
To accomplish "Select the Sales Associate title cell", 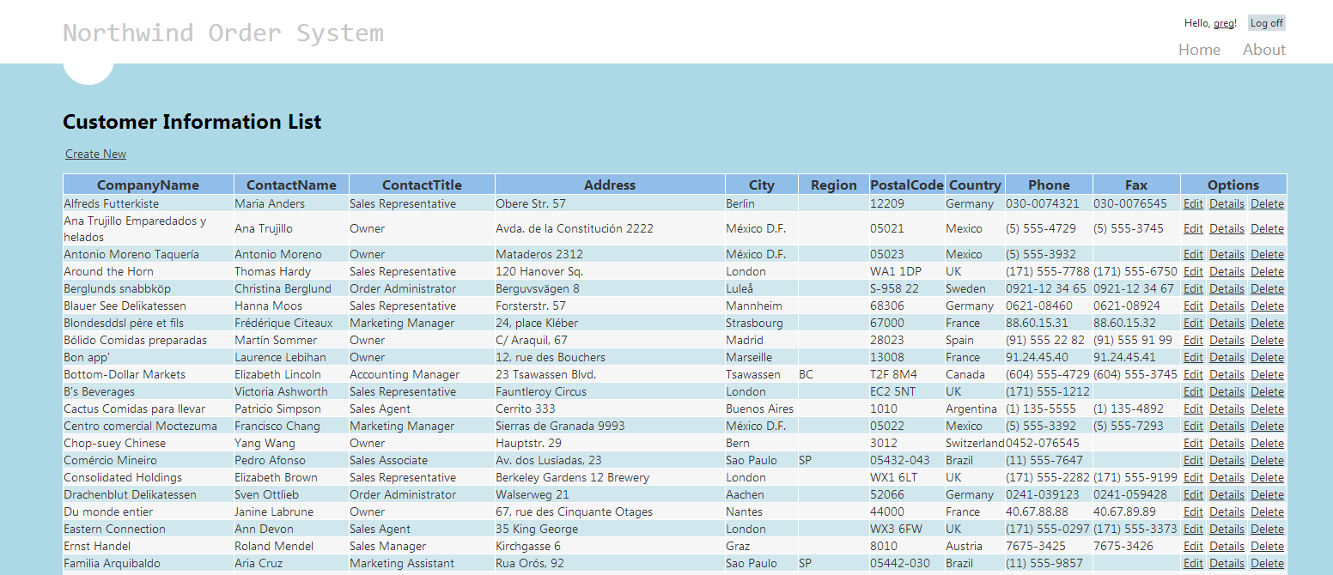I will pyautogui.click(x=422, y=460).
